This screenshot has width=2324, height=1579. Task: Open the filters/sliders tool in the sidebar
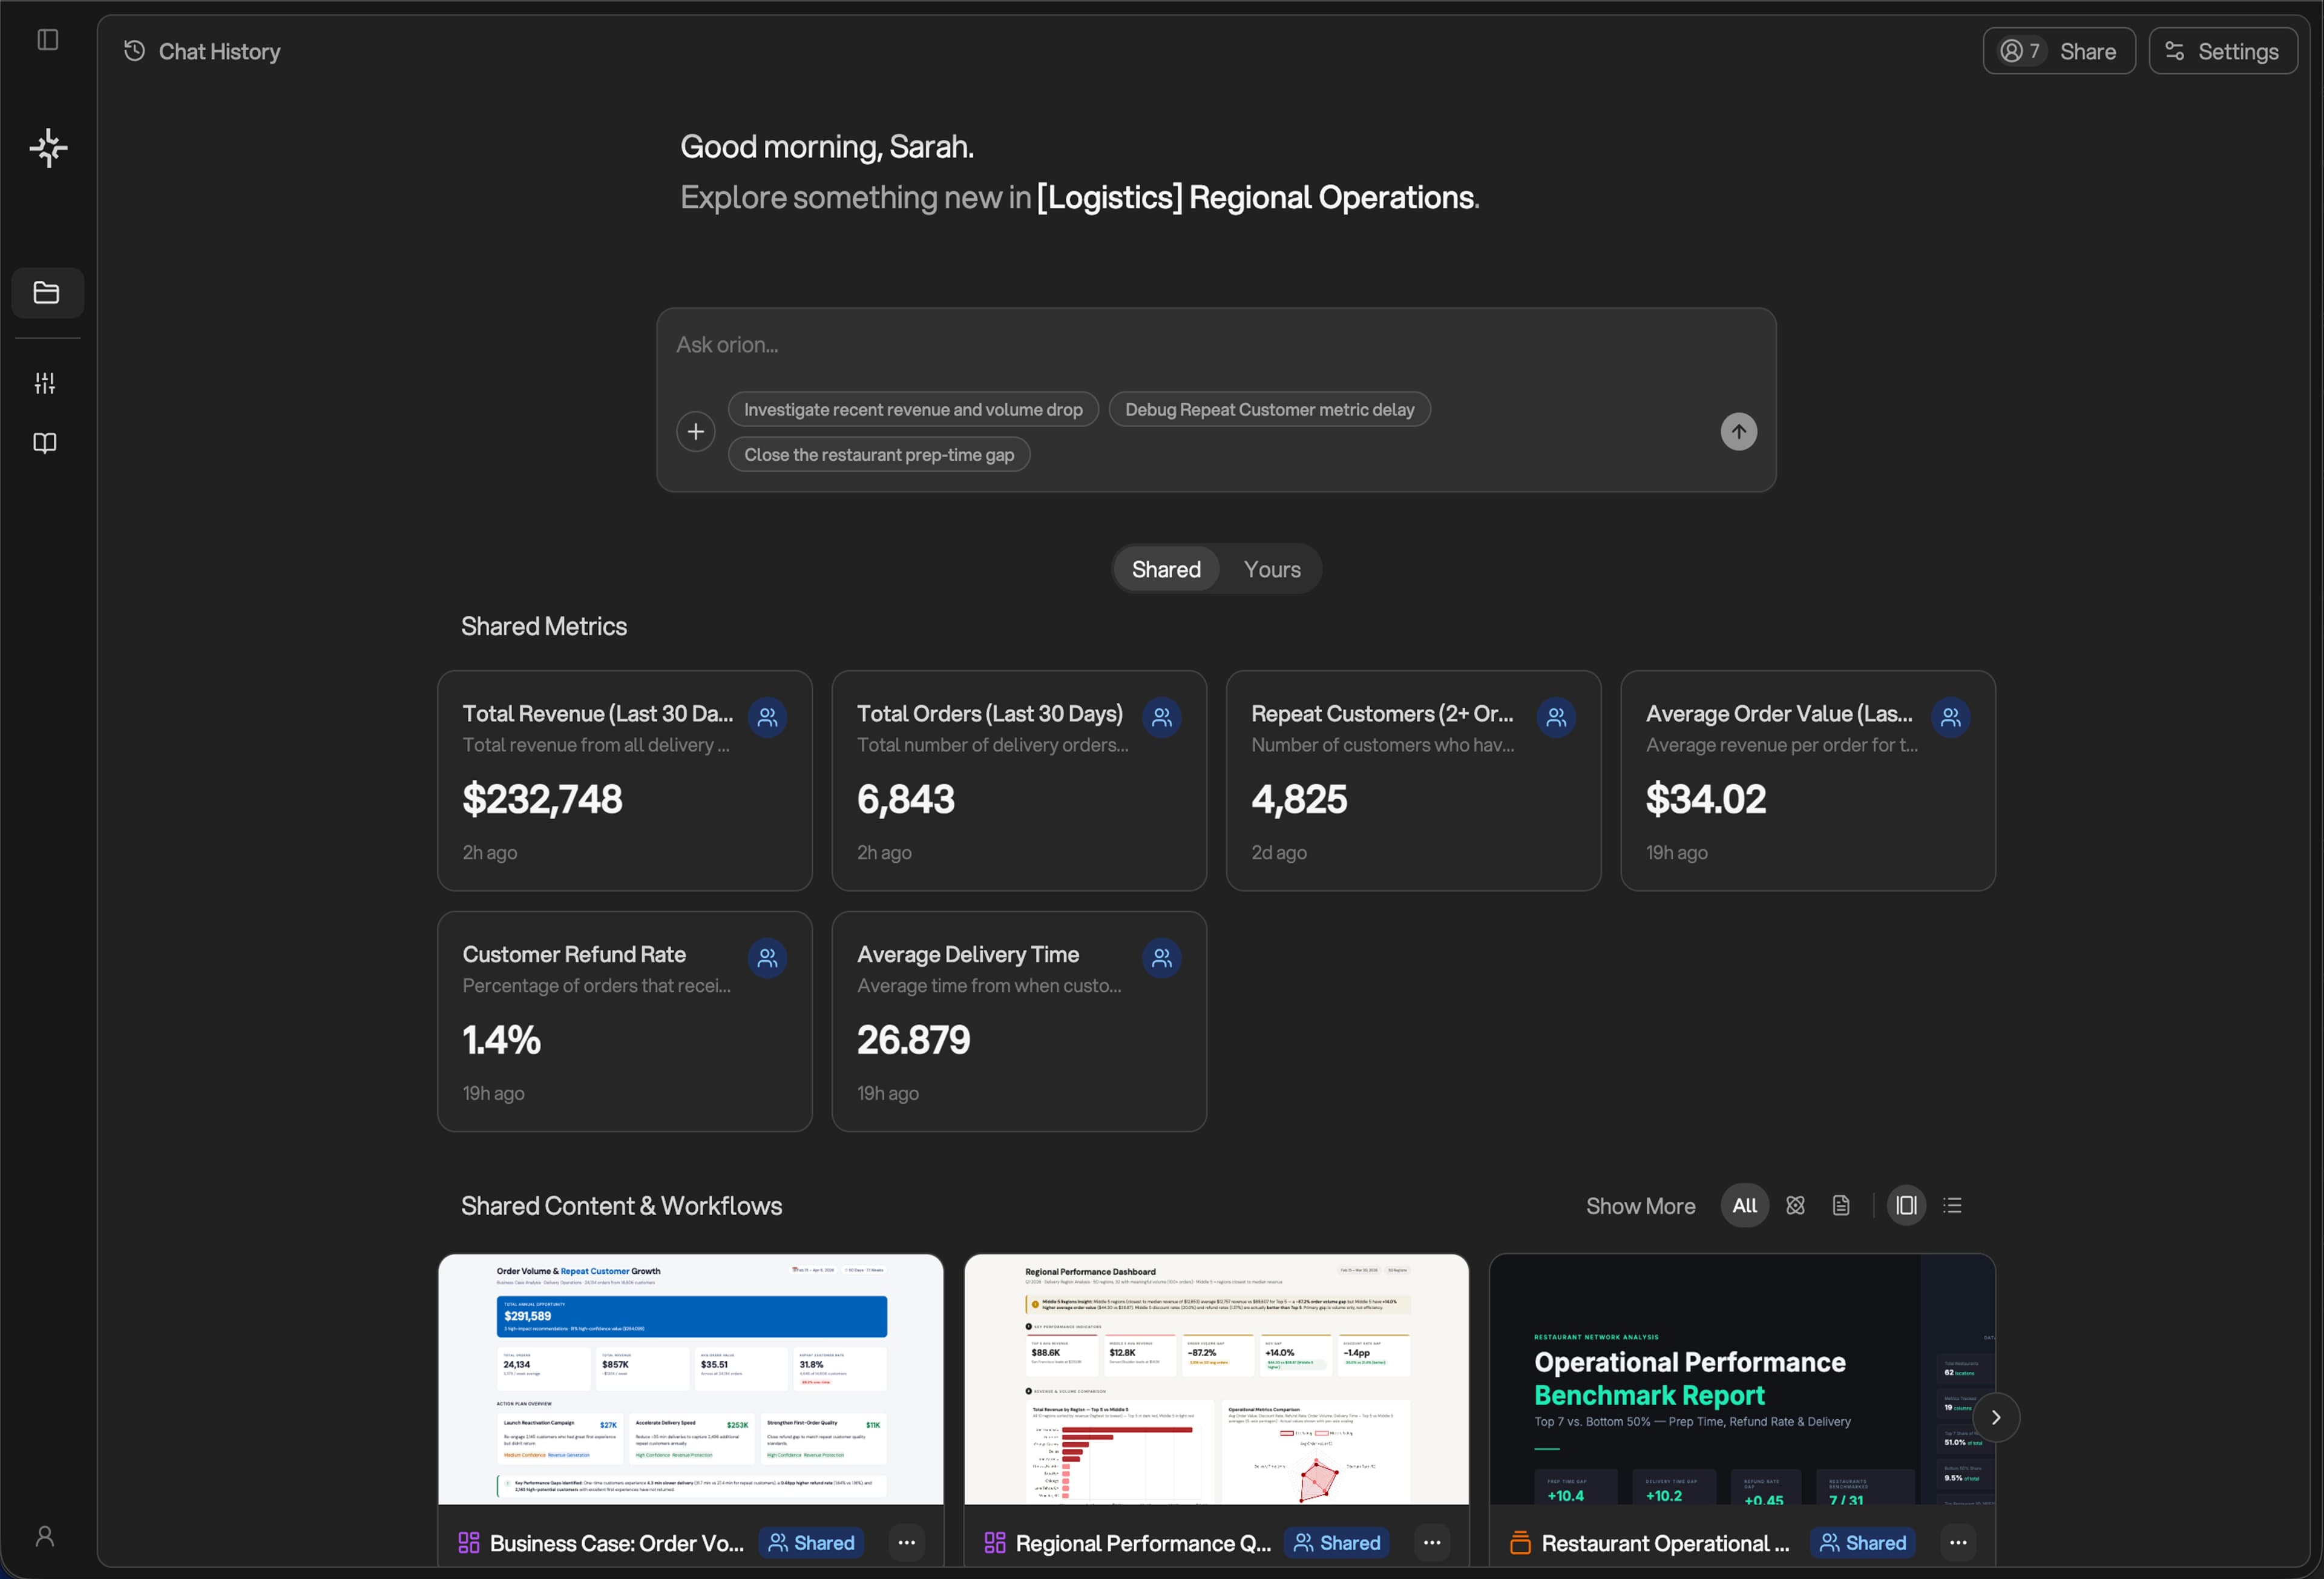click(44, 381)
